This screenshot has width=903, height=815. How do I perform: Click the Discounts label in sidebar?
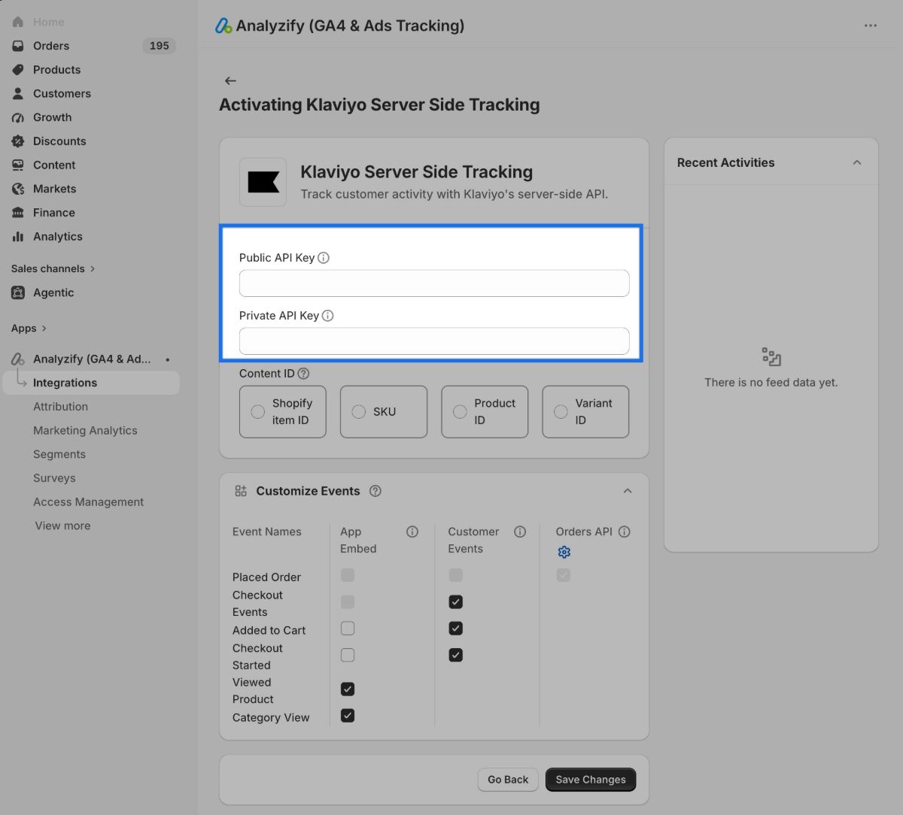[x=59, y=141]
